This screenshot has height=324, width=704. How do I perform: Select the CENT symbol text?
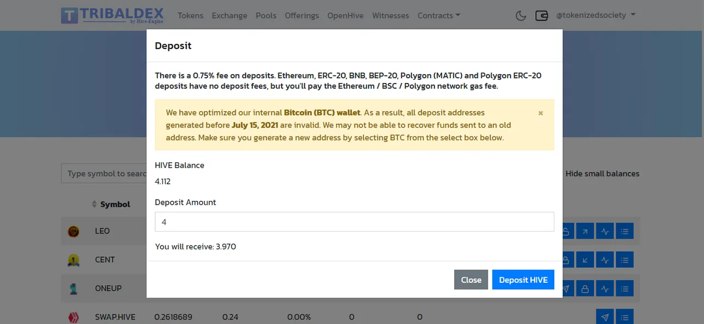(x=105, y=260)
